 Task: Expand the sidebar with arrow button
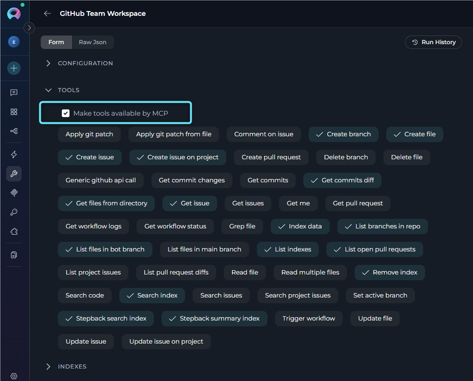coord(29,28)
